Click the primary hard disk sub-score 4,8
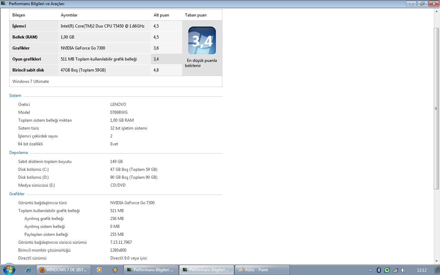 click(156, 70)
